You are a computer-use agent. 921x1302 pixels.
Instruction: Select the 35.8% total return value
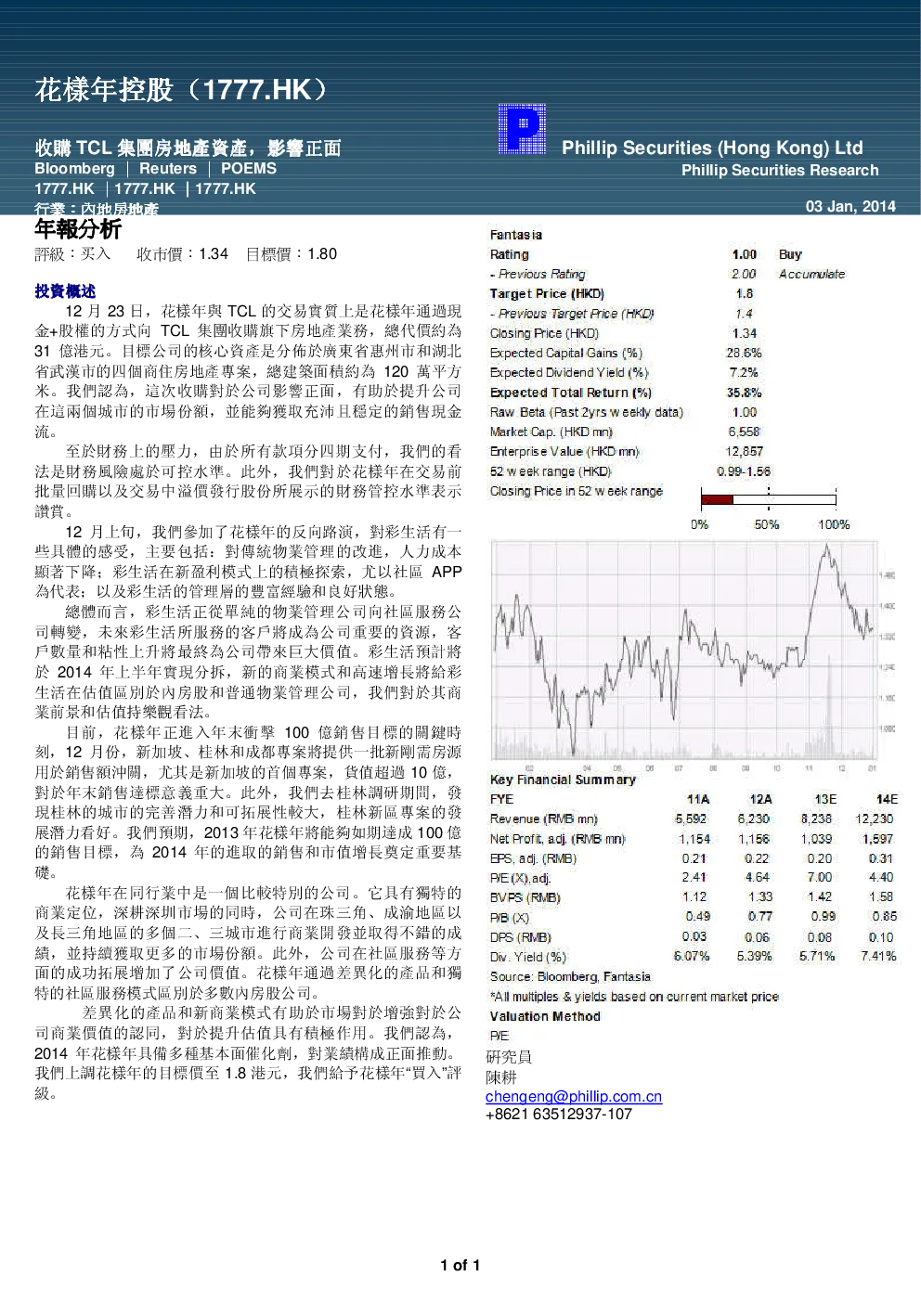[x=744, y=393]
